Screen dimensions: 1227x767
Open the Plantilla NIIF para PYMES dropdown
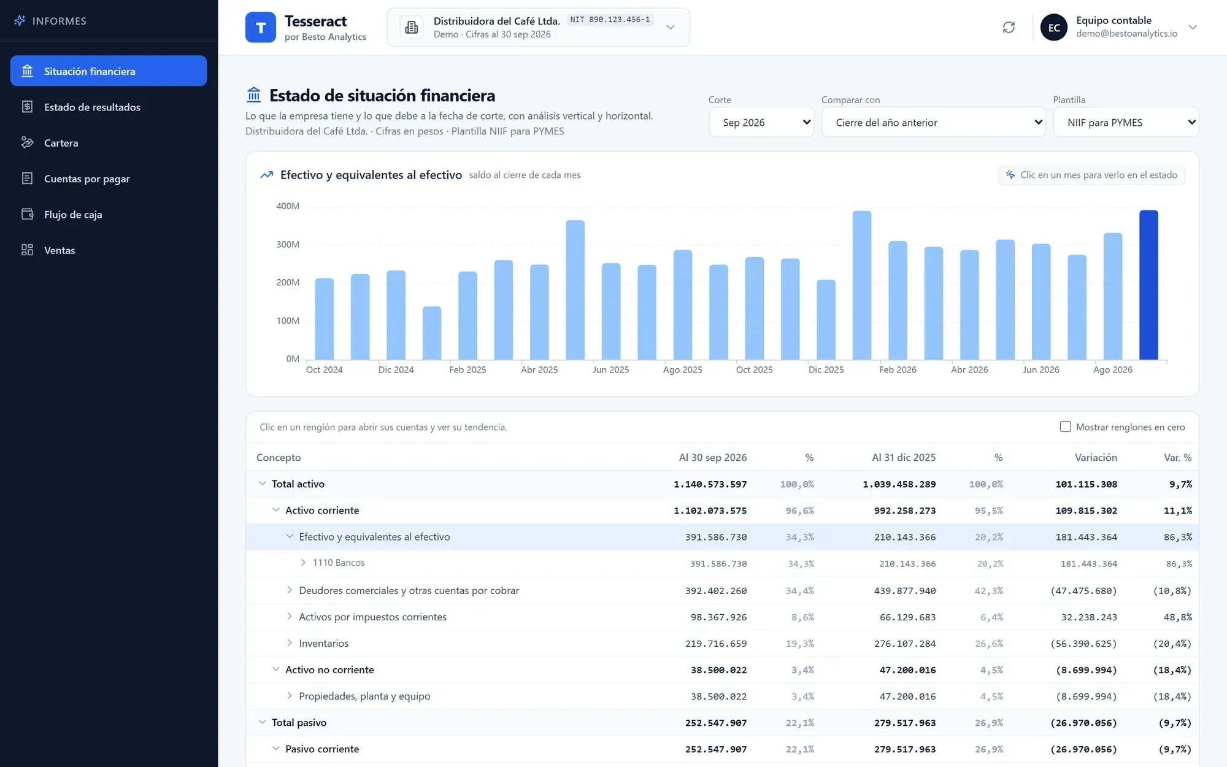pos(1126,122)
